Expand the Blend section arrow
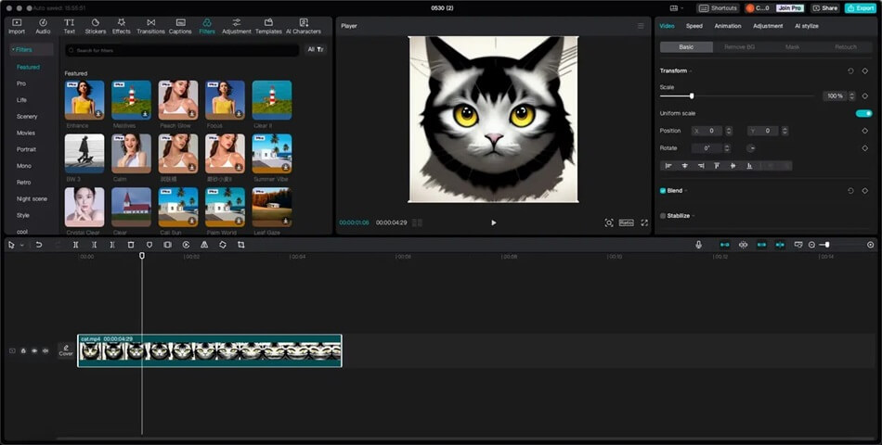Image resolution: width=882 pixels, height=445 pixels. (686, 191)
